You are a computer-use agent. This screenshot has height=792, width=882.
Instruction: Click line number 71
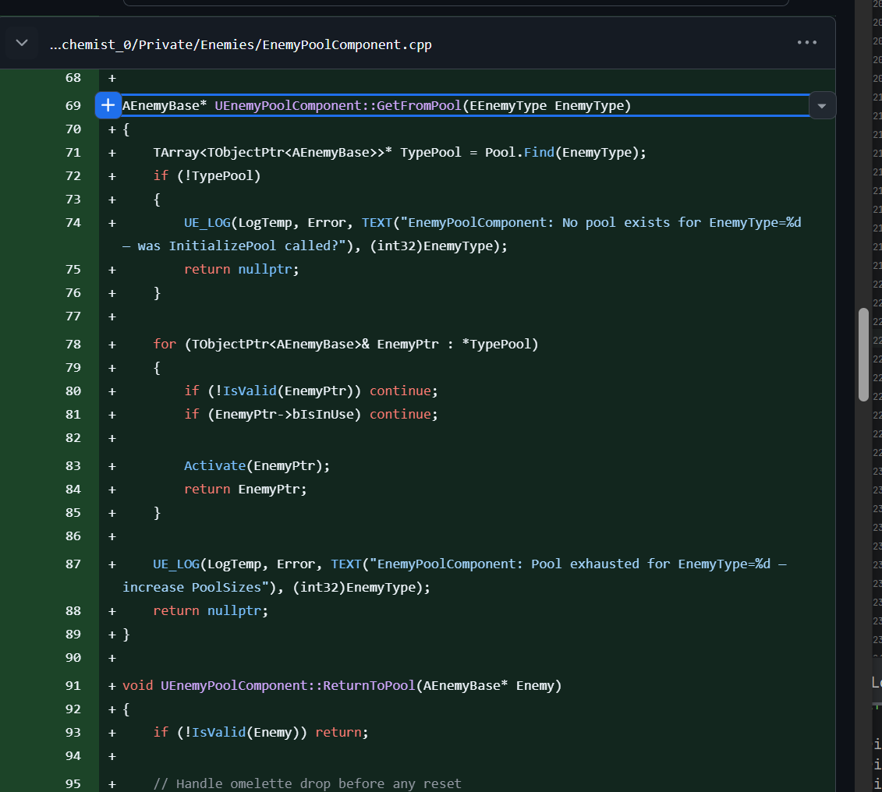click(x=73, y=152)
